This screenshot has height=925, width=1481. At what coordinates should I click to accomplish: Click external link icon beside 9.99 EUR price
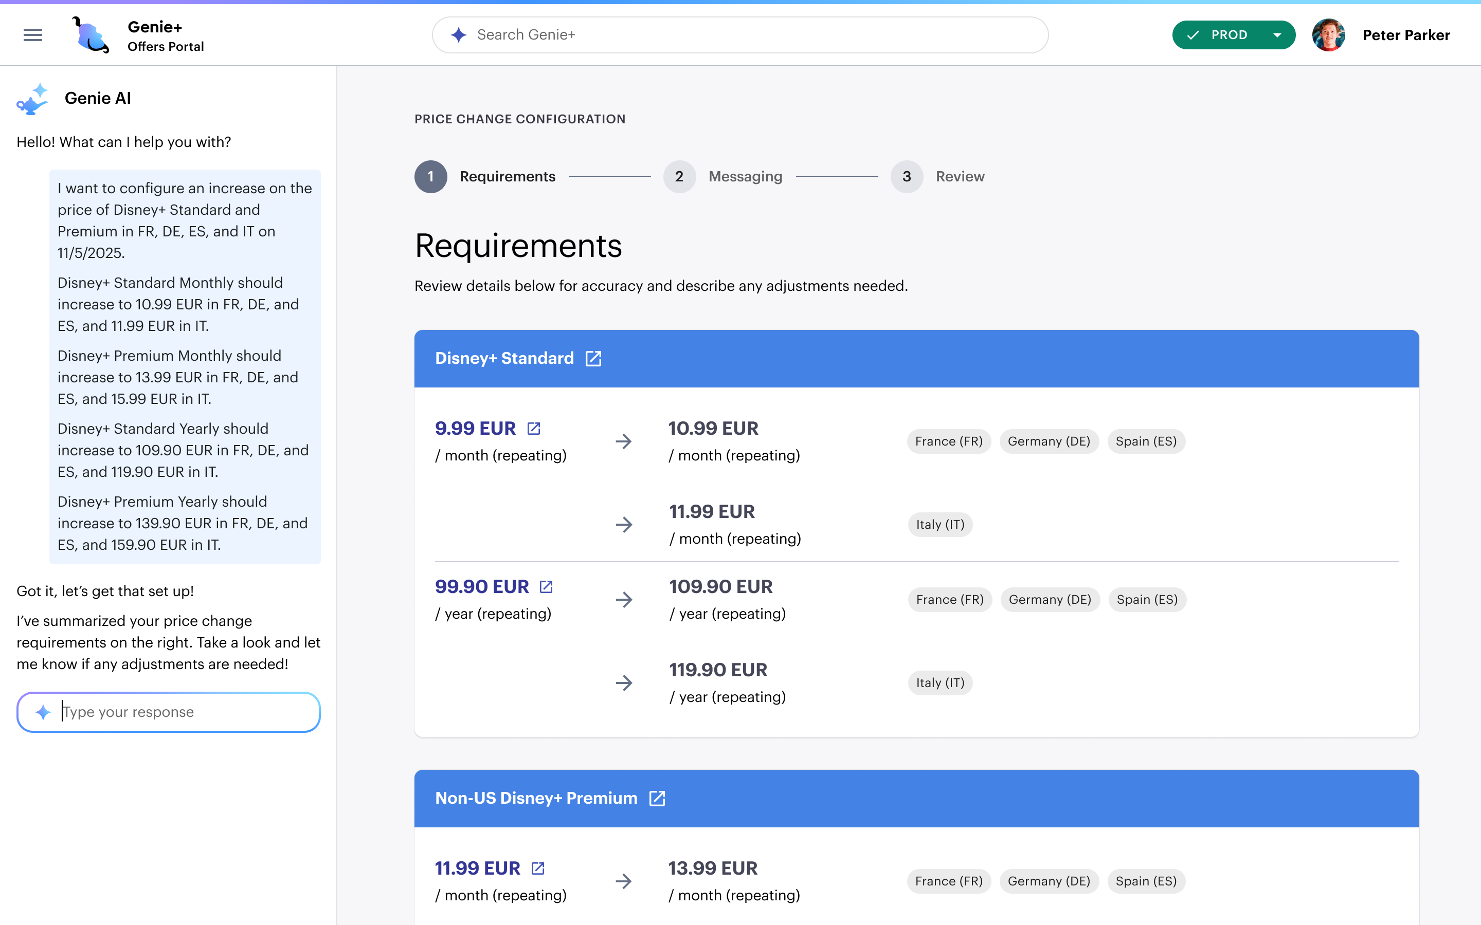pos(533,428)
